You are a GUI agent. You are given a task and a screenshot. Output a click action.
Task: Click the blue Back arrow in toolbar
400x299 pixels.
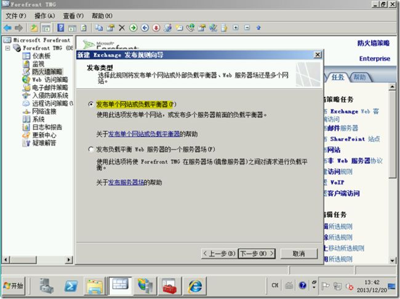point(7,28)
